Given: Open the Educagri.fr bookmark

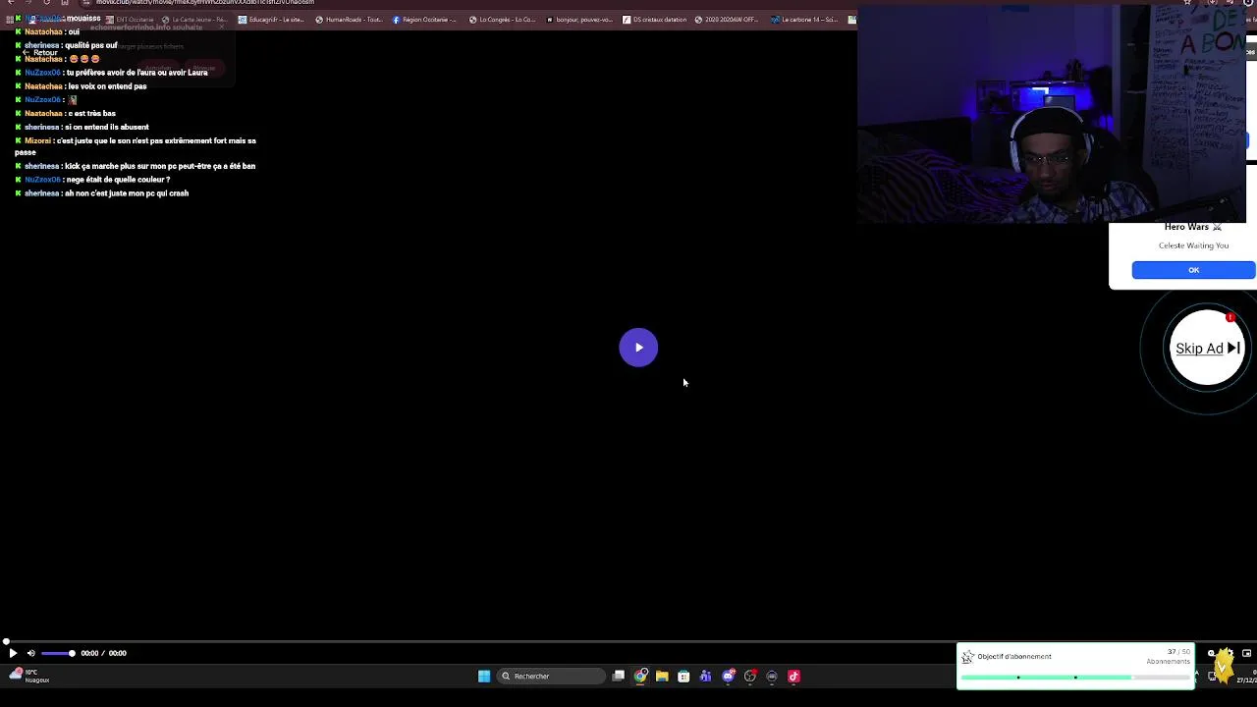Looking at the screenshot, I should tap(271, 20).
